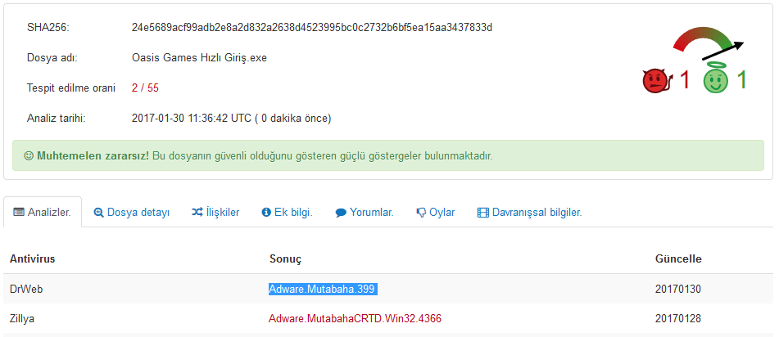This screenshot has width=779, height=337.
Task: Switch to the Dosya detayı tab
Action: (132, 213)
